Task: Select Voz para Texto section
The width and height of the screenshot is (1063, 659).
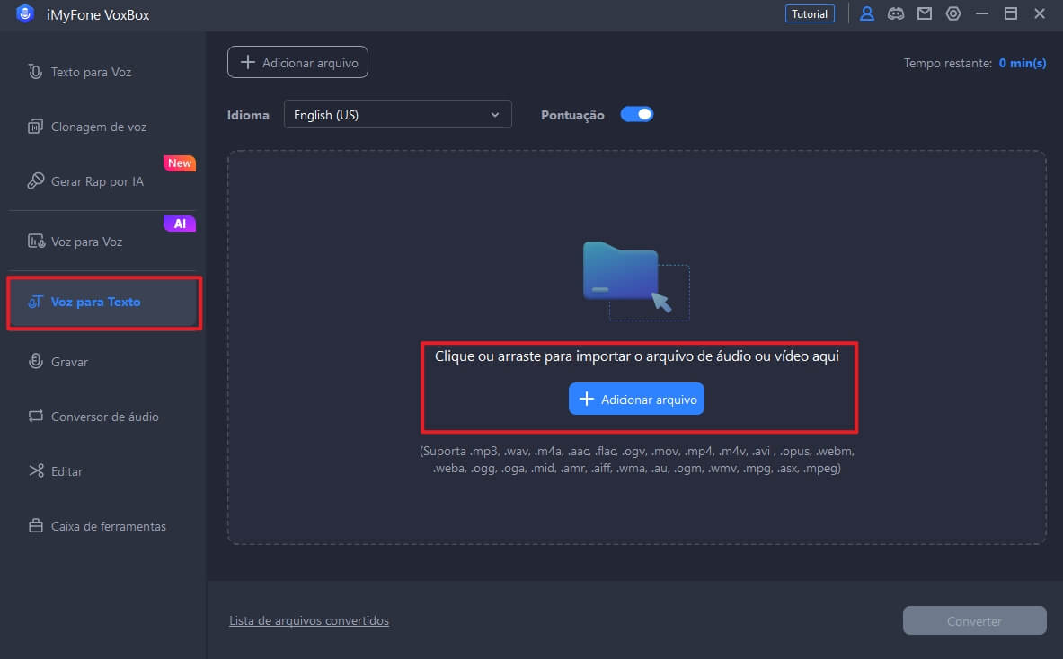Action: (103, 302)
